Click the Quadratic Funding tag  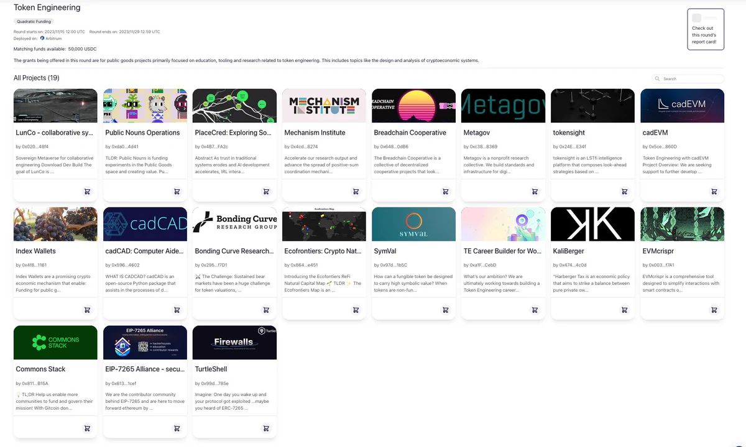click(34, 22)
